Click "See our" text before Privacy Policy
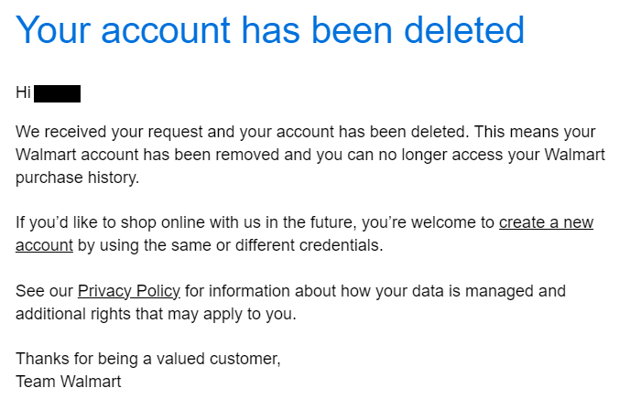 click(x=44, y=292)
